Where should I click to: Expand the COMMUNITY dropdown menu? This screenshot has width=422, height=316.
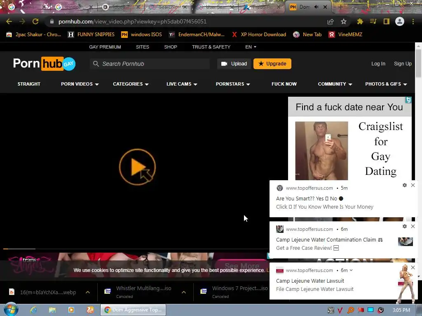(335, 84)
